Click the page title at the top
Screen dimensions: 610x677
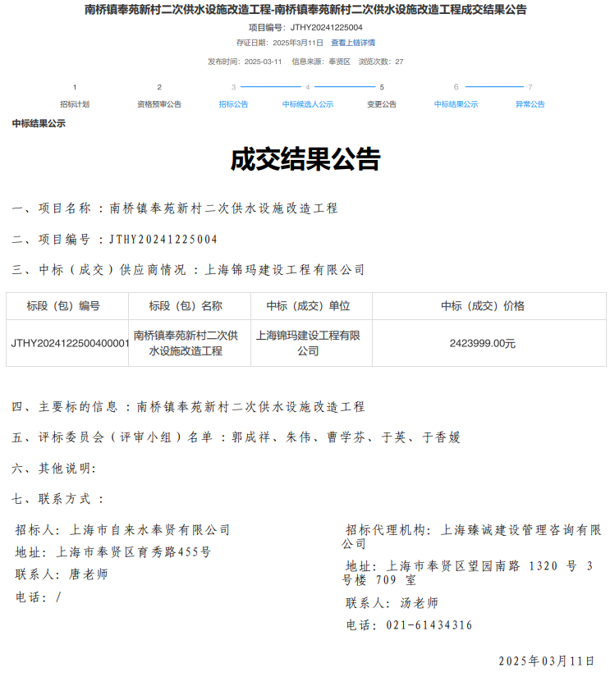coord(305,10)
